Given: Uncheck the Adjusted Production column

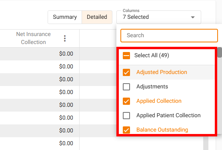Looking at the screenshot, I should pos(126,72).
